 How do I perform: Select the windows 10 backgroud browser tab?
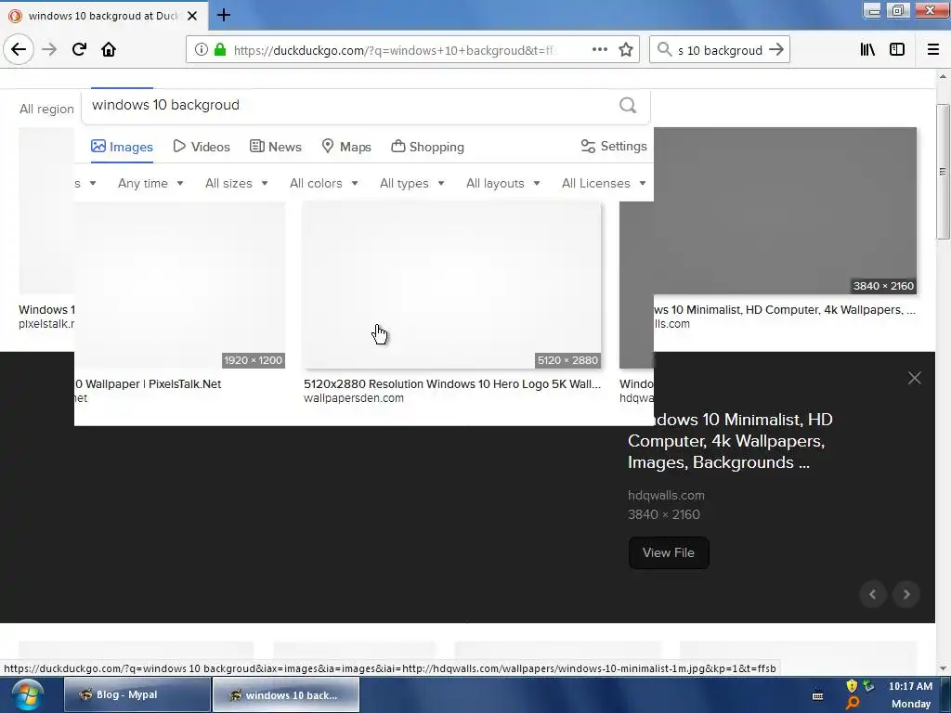pyautogui.click(x=104, y=16)
